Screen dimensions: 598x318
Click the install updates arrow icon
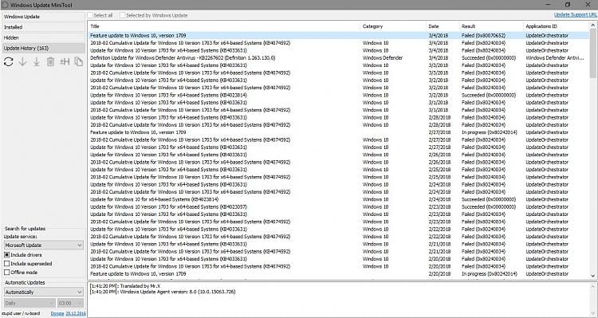(36, 62)
